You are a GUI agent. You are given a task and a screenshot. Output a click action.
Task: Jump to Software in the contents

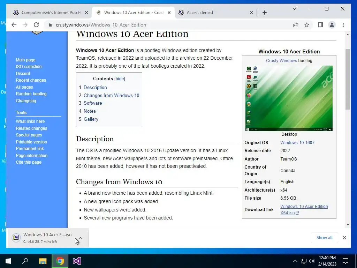coord(93,103)
